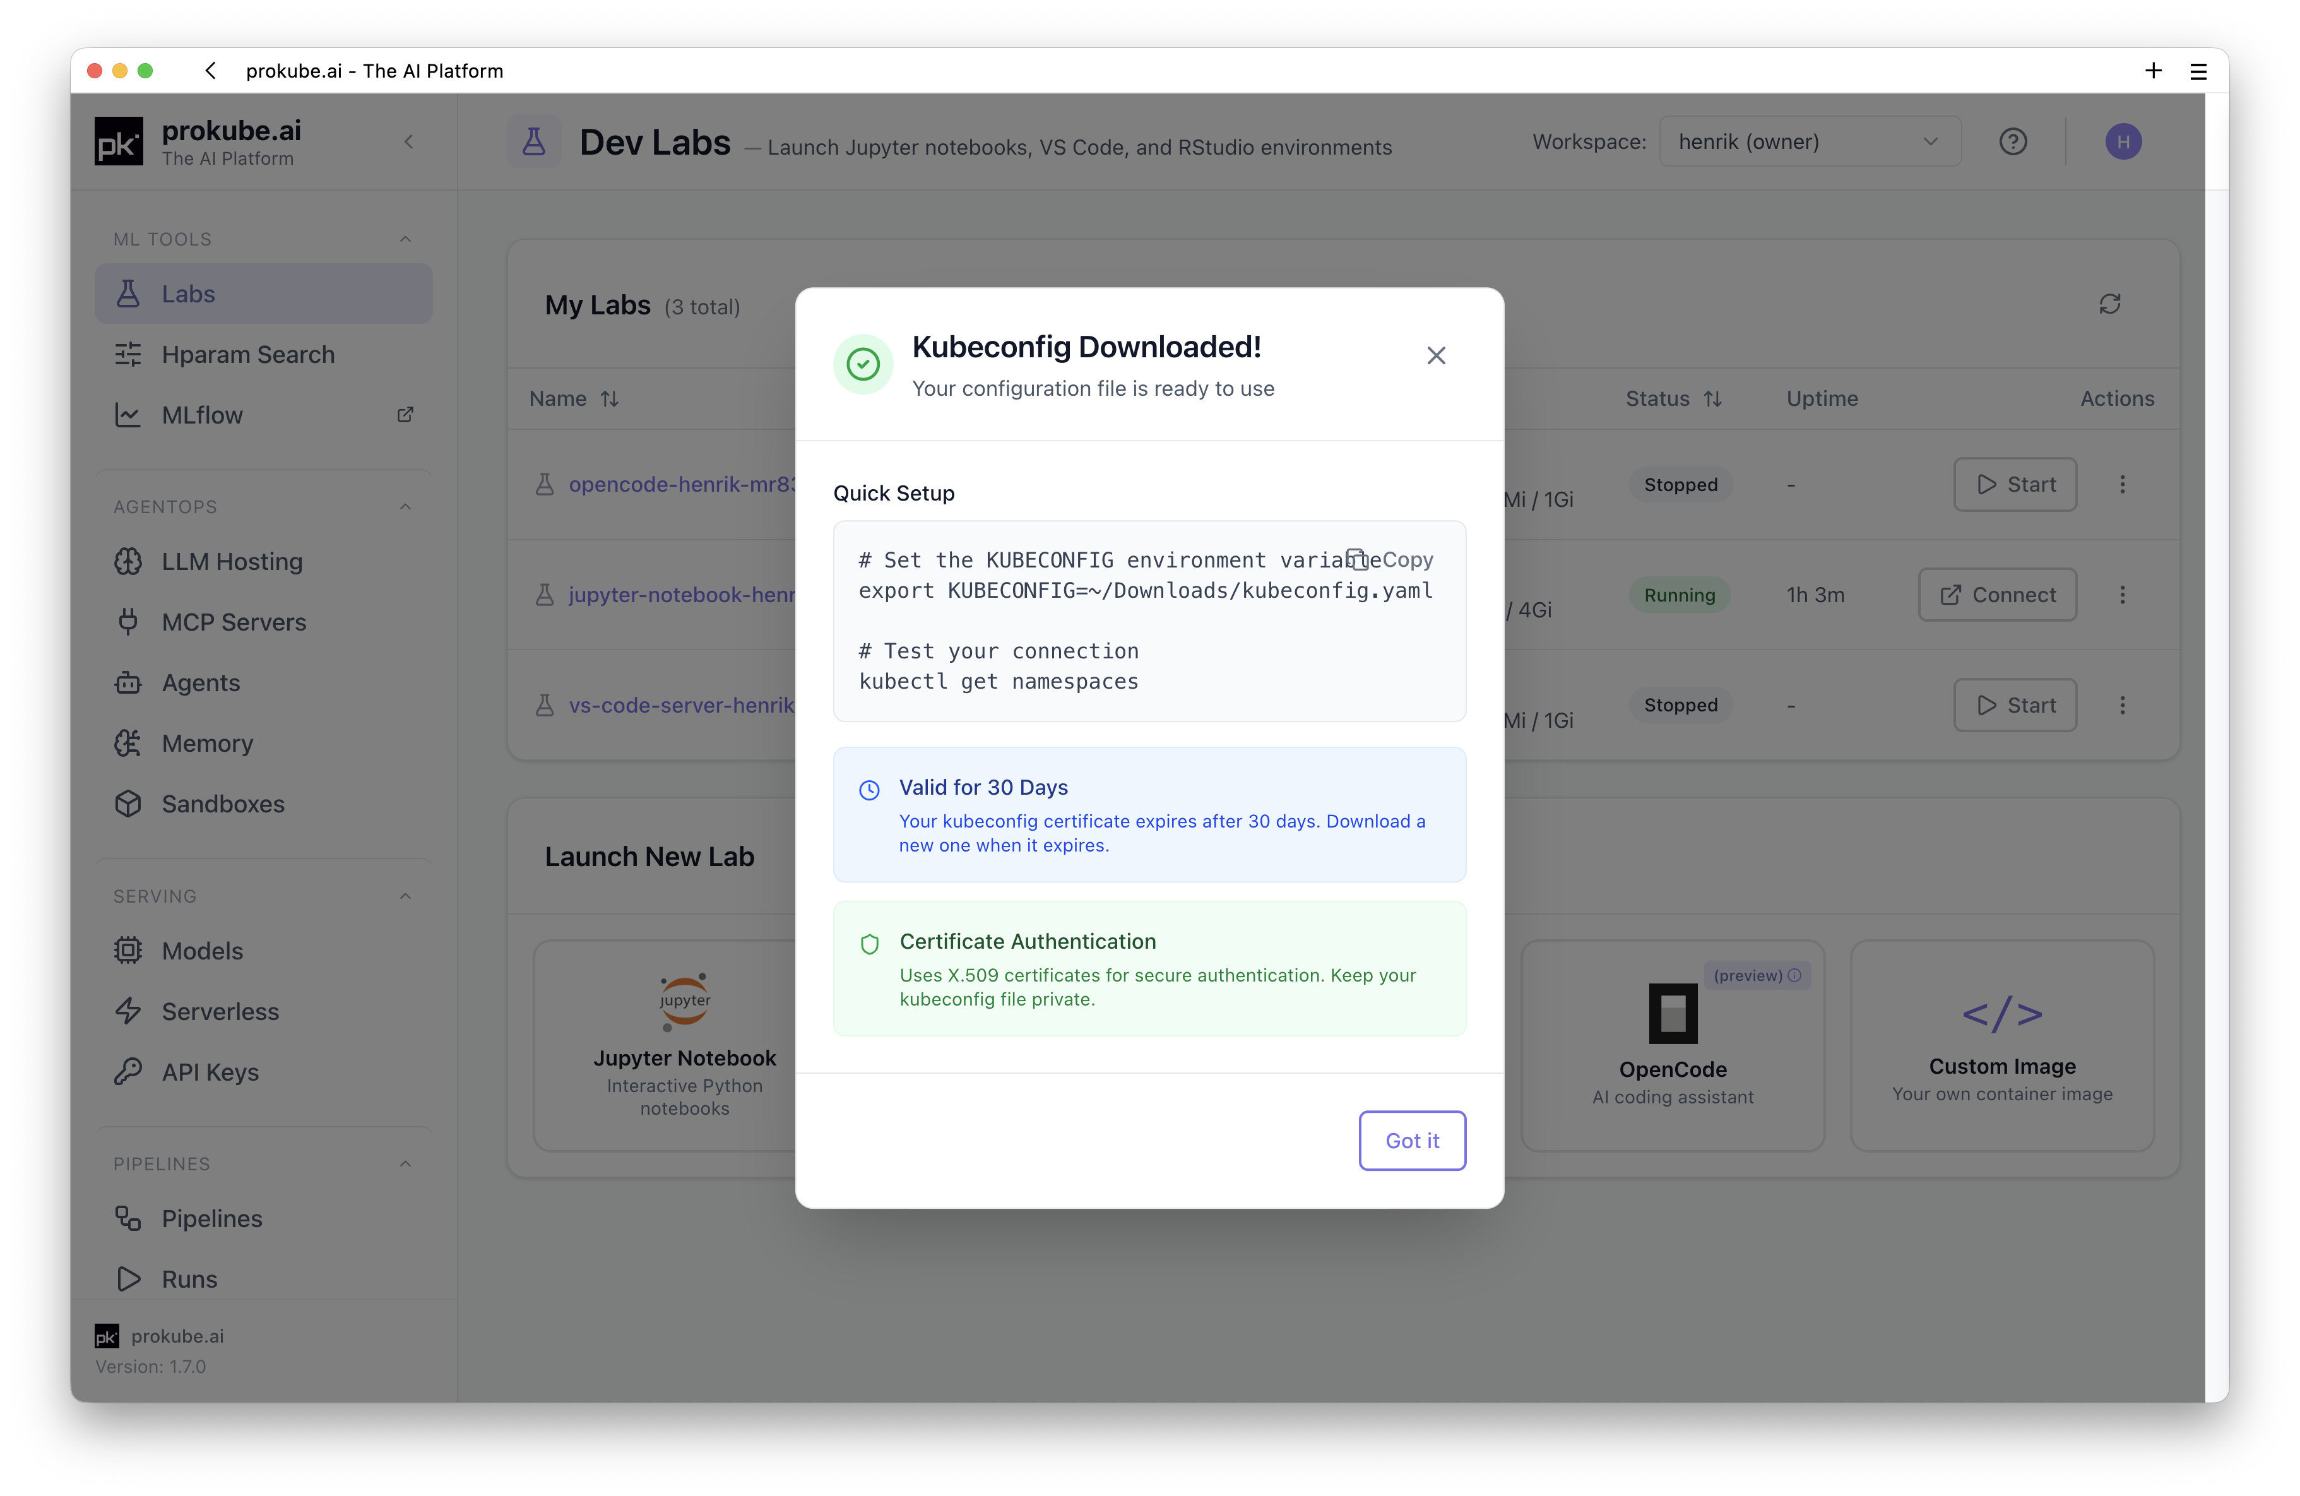Screen dimensions: 2300x1496
Task: Refresh the My Labs list
Action: (2109, 304)
